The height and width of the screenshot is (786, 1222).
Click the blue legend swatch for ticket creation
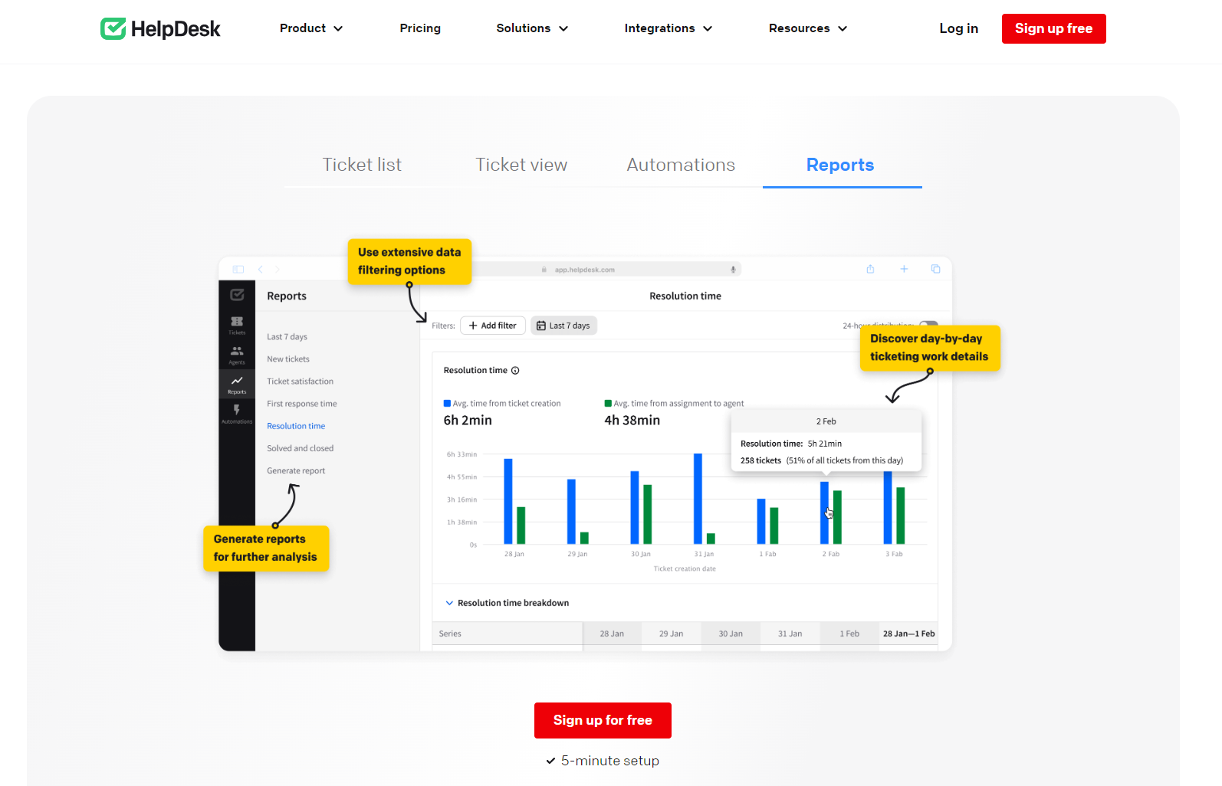click(447, 404)
